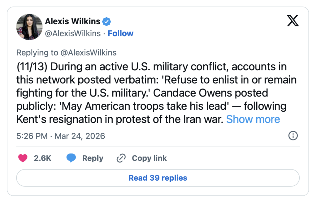
Task: Open the 5:26 PM timestamp
Action: point(32,136)
